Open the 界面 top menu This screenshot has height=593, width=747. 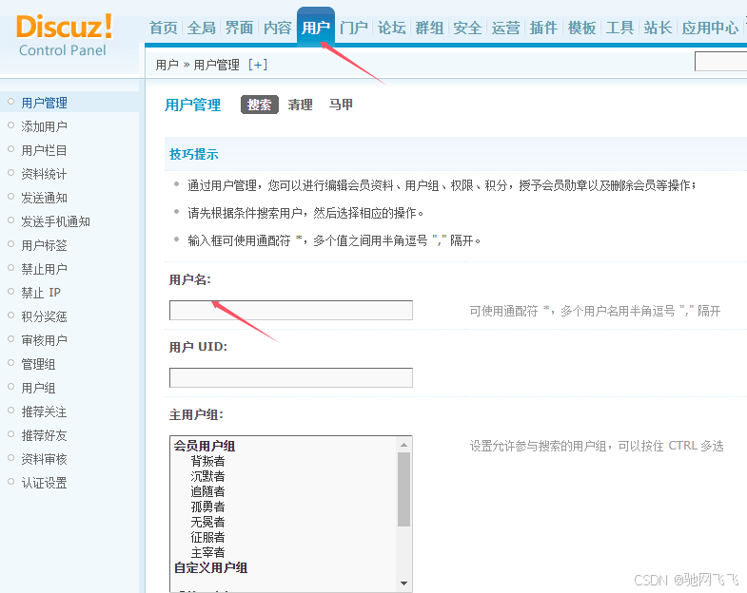(239, 28)
